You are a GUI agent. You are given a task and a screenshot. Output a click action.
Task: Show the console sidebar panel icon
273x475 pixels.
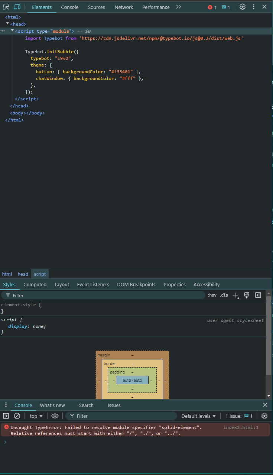click(x=6, y=416)
